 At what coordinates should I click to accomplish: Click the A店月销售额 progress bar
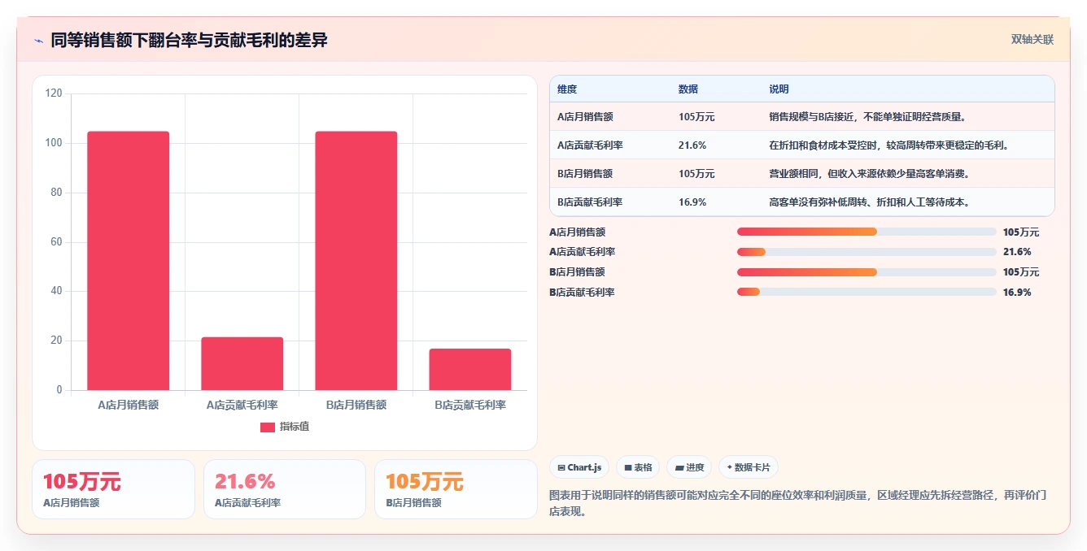(867, 232)
